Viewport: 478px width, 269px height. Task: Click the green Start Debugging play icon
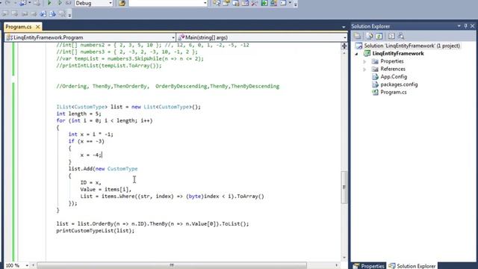pyautogui.click(x=49, y=3)
